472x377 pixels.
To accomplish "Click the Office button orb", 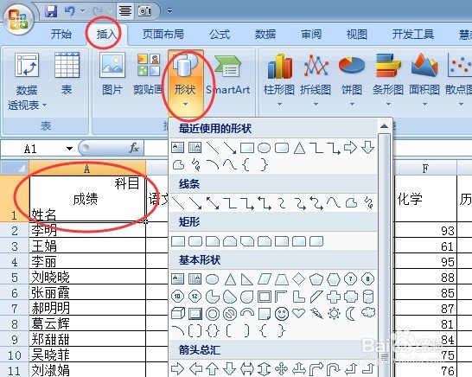I will 19,19.
